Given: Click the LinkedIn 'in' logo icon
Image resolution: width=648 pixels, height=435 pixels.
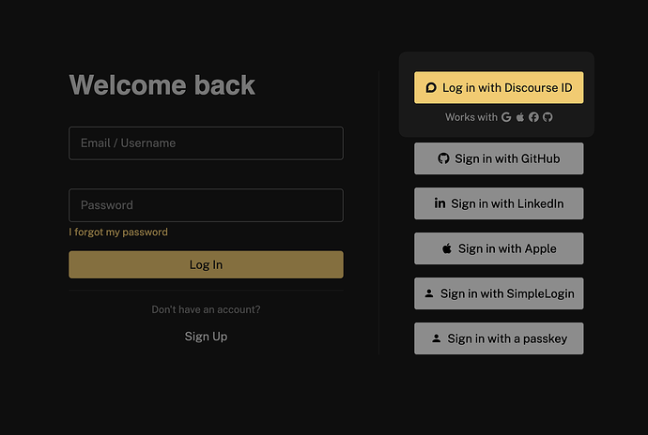Looking at the screenshot, I should tap(440, 203).
